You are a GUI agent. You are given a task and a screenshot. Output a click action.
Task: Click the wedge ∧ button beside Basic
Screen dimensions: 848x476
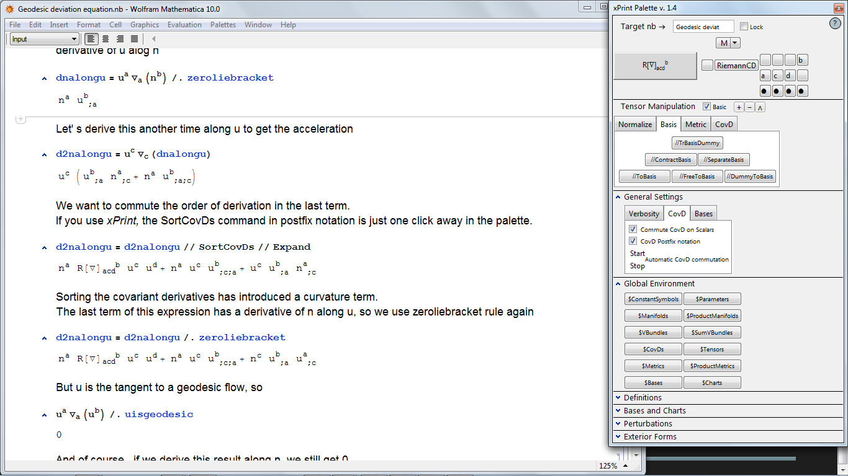[x=760, y=107]
